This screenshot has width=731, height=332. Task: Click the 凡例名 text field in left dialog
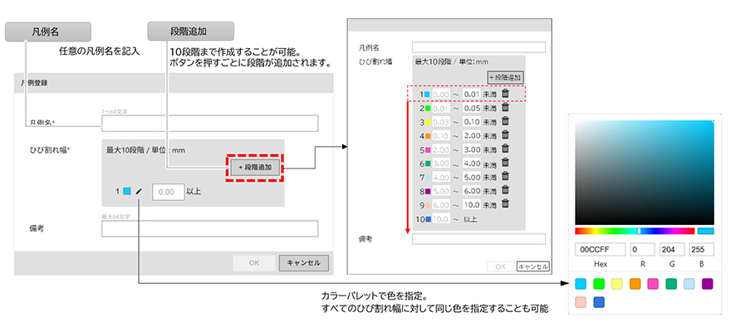[209, 124]
